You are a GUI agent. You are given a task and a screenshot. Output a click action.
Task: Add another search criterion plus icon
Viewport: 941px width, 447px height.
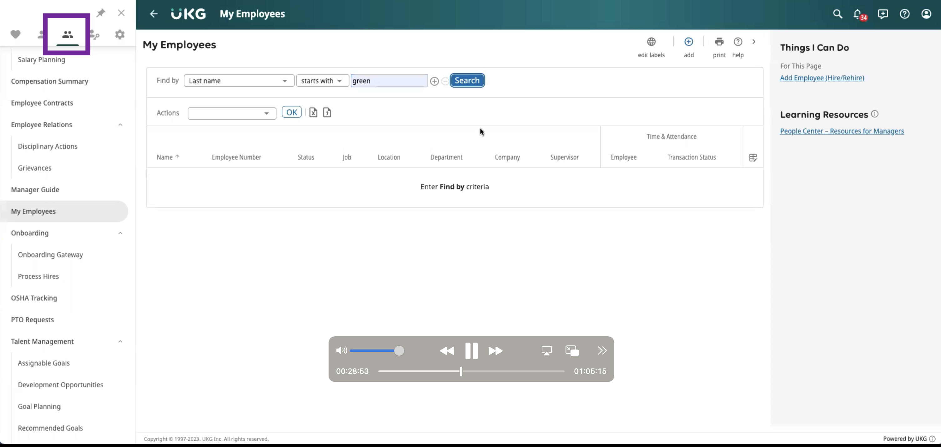coord(434,81)
